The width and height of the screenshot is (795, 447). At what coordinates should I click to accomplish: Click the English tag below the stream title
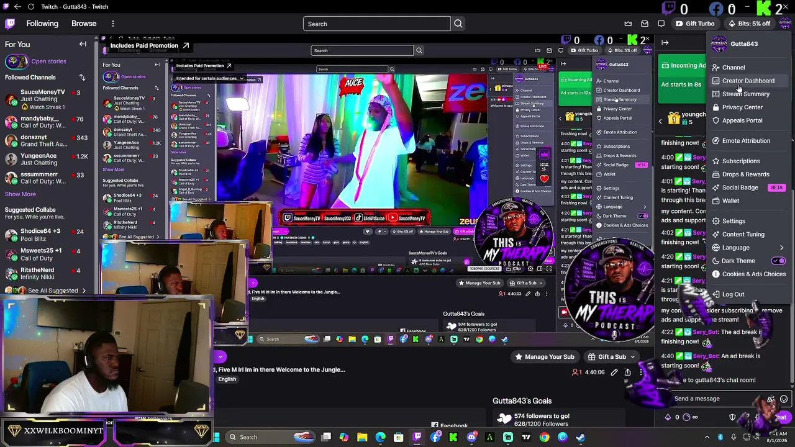pyautogui.click(x=227, y=379)
